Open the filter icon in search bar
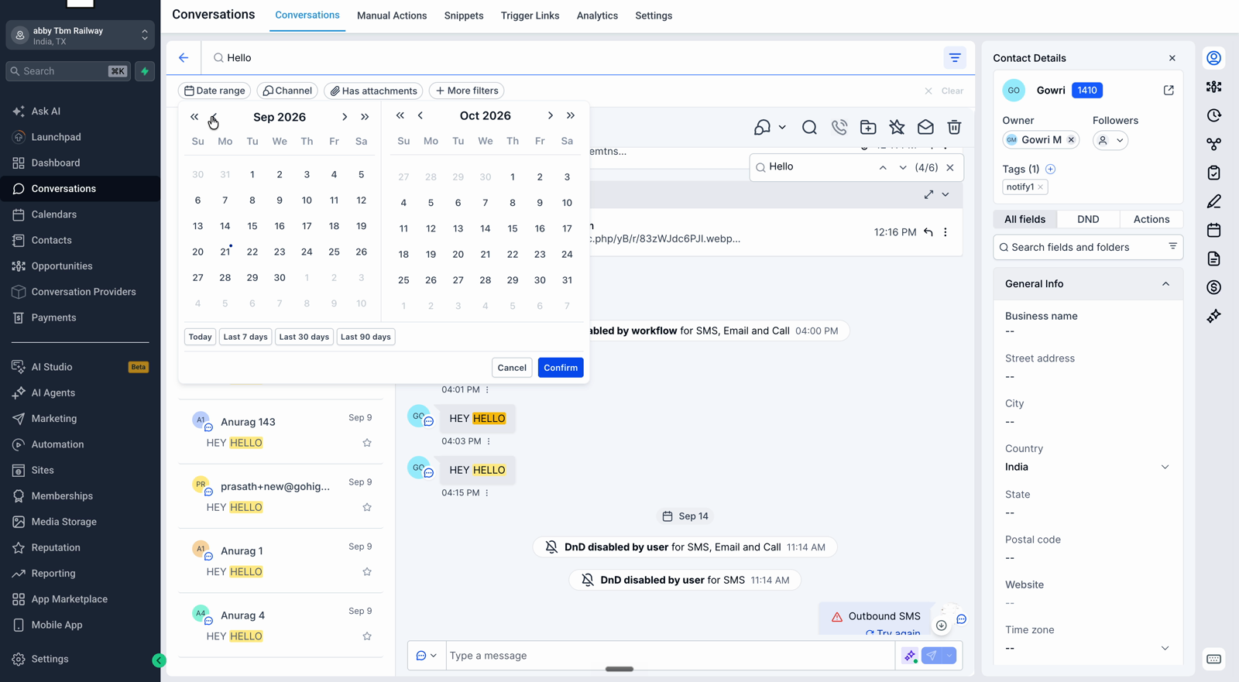1239x682 pixels. tap(955, 57)
